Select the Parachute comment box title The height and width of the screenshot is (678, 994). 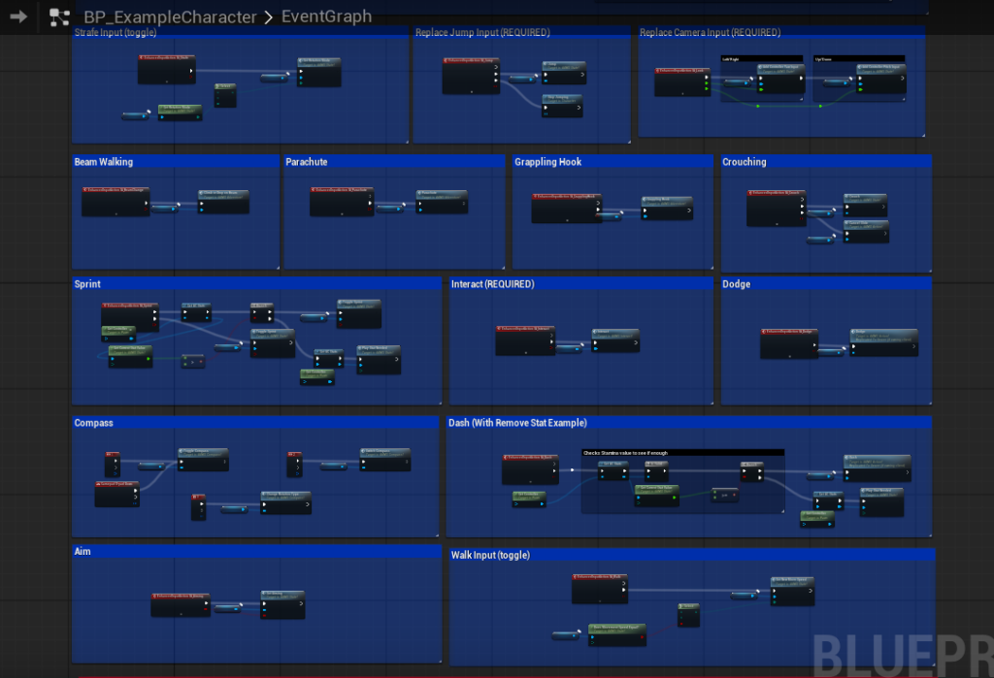click(307, 162)
